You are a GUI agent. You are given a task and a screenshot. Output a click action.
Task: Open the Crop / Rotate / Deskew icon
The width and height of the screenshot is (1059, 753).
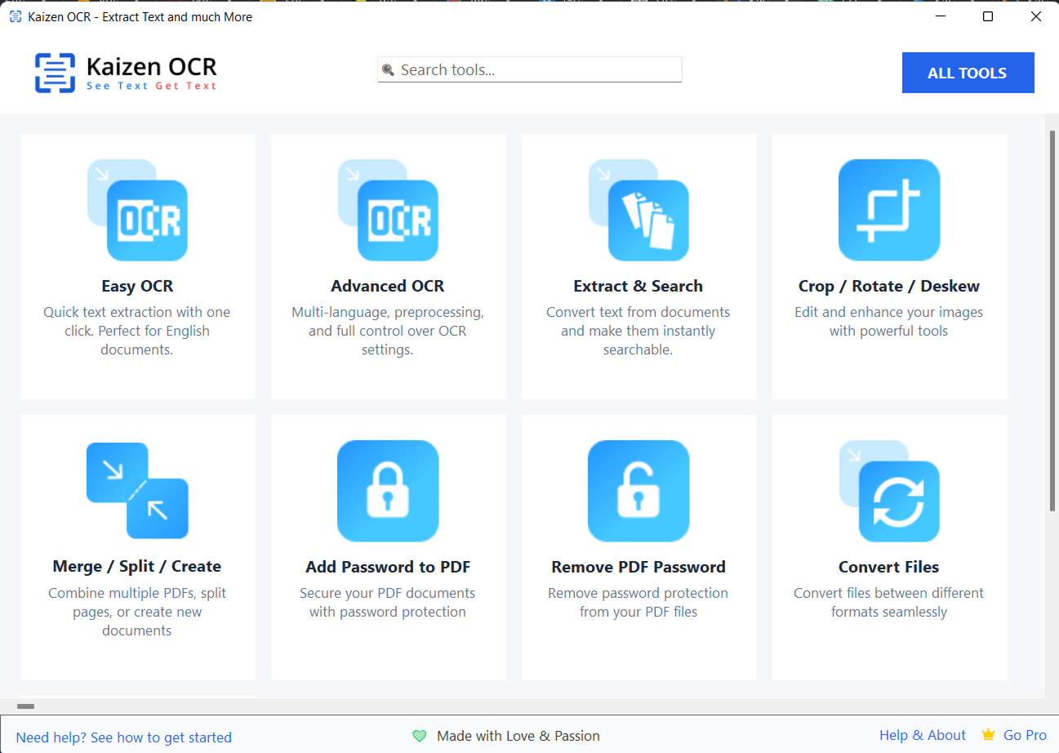tap(888, 210)
